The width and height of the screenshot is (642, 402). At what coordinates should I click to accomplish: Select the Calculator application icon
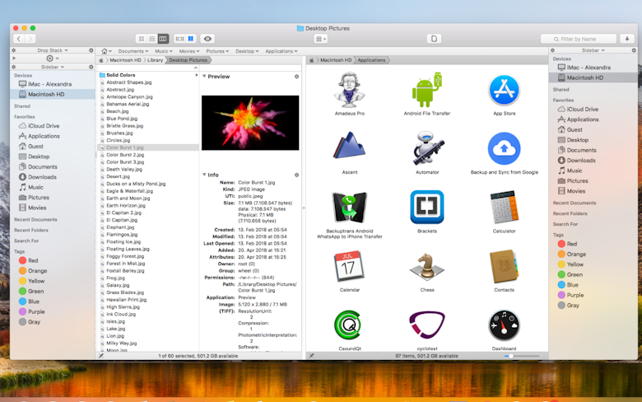(x=504, y=207)
